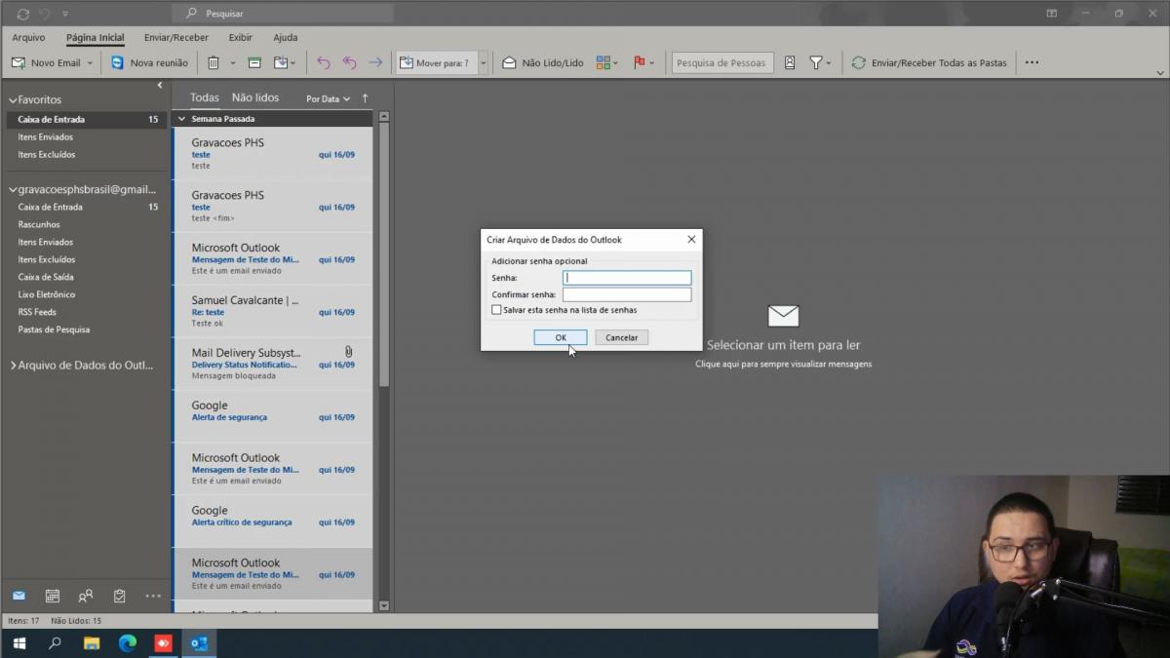Open the delete button dropdown arrow
This screenshot has width=1170, height=658.
(233, 63)
